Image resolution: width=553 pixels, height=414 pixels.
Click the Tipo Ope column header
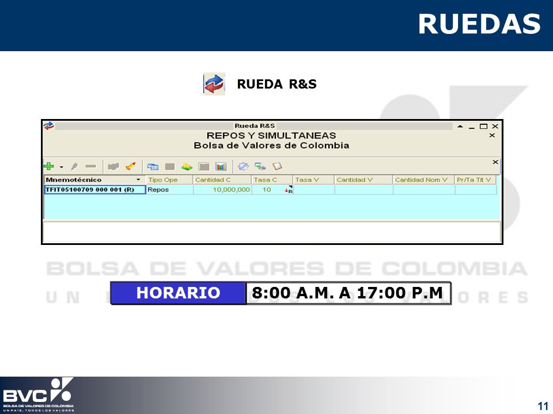coord(169,179)
